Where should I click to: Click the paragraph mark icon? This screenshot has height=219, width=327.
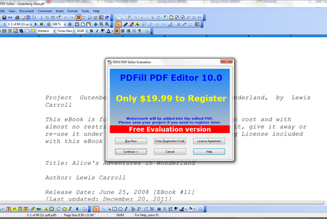[x=139, y=31]
